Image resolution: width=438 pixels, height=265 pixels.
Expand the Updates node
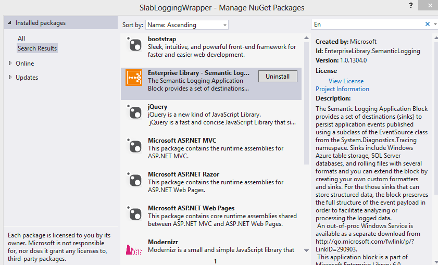10,78
